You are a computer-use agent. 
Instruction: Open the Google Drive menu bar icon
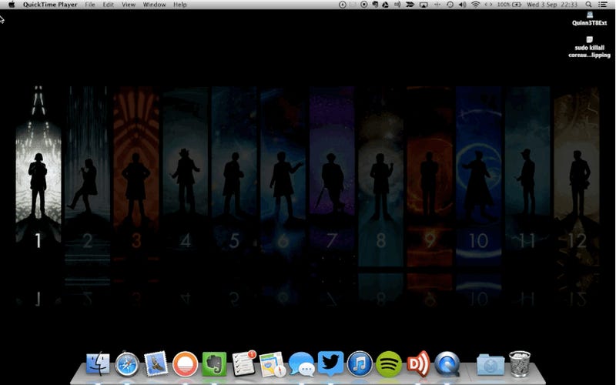click(386, 5)
